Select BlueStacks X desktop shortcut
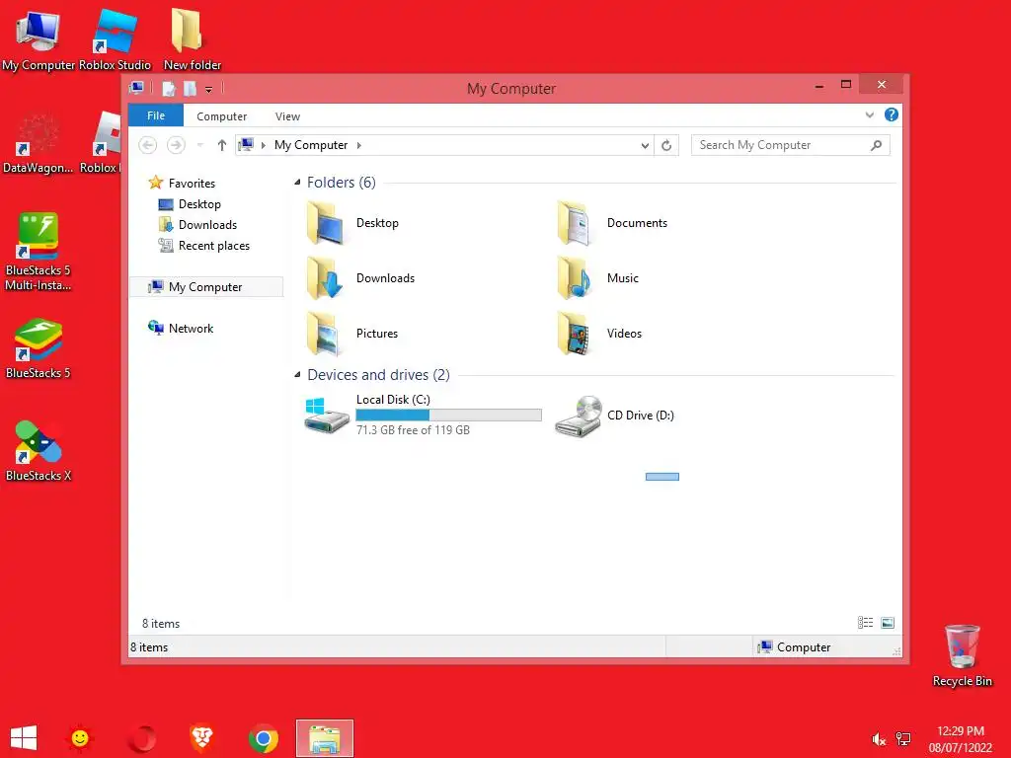 point(39,451)
